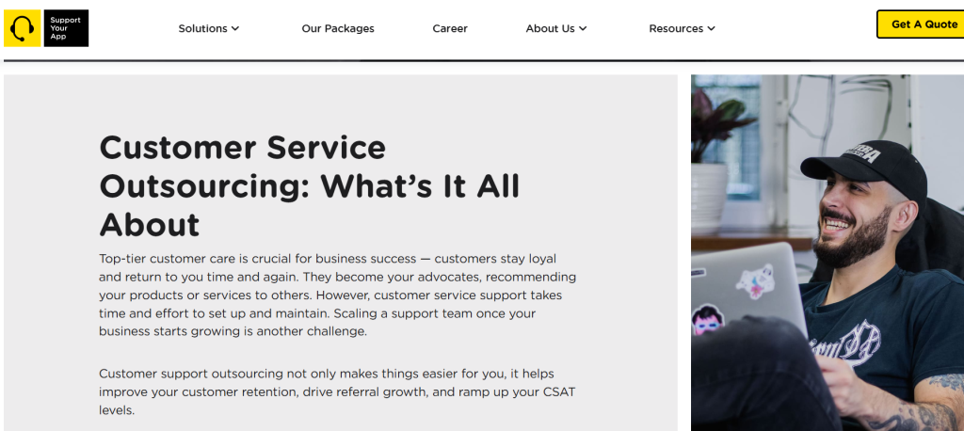The height and width of the screenshot is (431, 964).
Task: Select the About Us menu label
Action: pyautogui.click(x=550, y=28)
